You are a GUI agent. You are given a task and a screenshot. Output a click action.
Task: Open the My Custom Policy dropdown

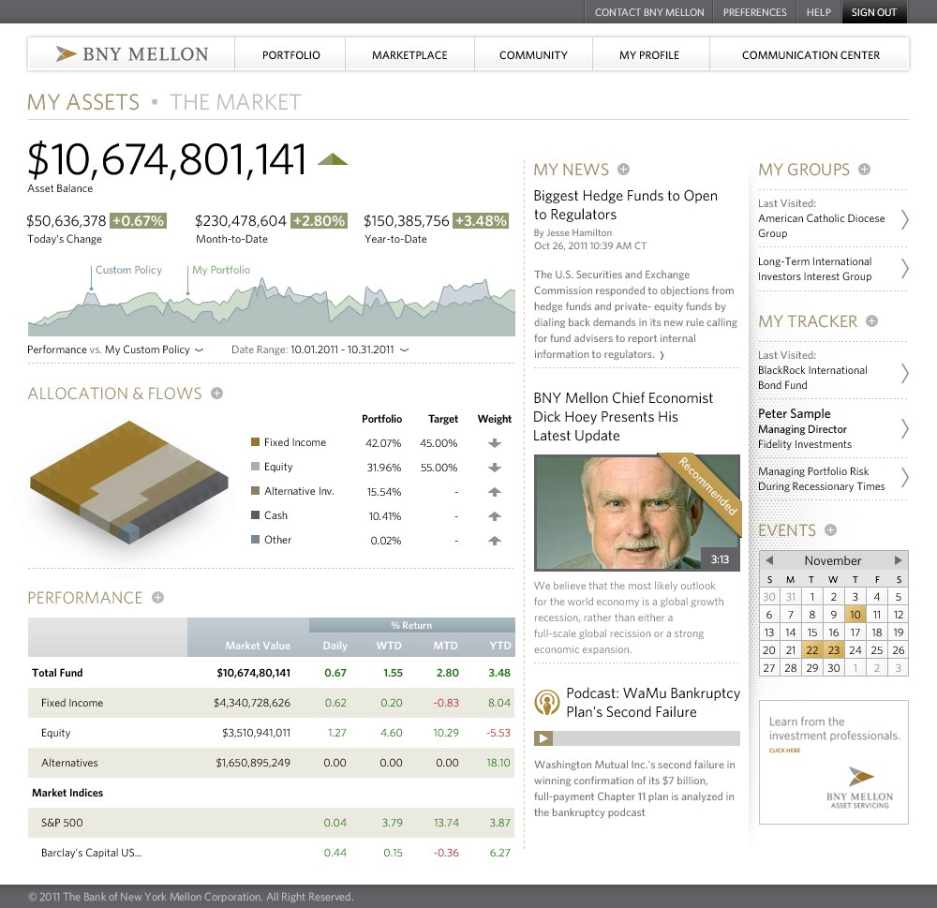[x=155, y=350]
